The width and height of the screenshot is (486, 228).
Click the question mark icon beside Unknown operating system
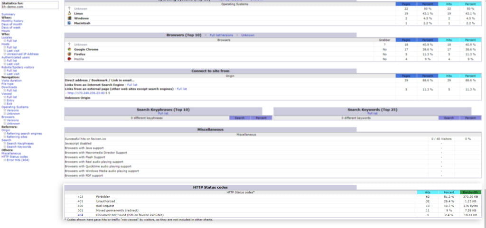point(69,9)
